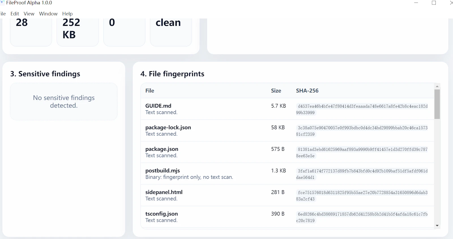The height and width of the screenshot is (239, 453).
Task: Click the '4. File fingerprints' heading
Action: click(172, 74)
